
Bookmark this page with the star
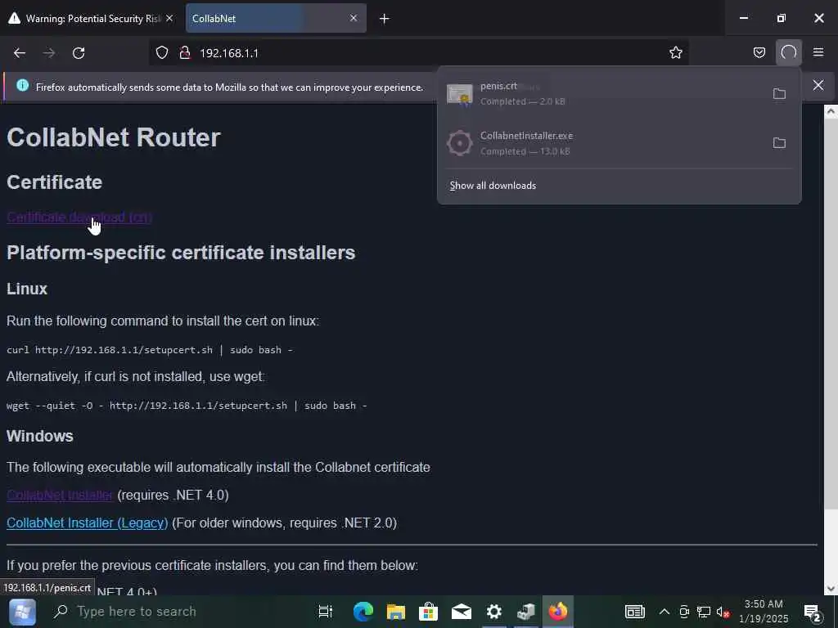click(x=675, y=52)
